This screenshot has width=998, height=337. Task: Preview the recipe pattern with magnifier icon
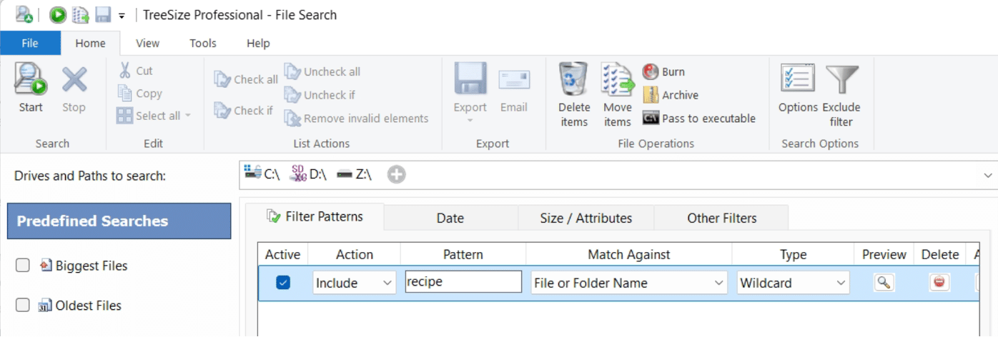click(x=884, y=282)
